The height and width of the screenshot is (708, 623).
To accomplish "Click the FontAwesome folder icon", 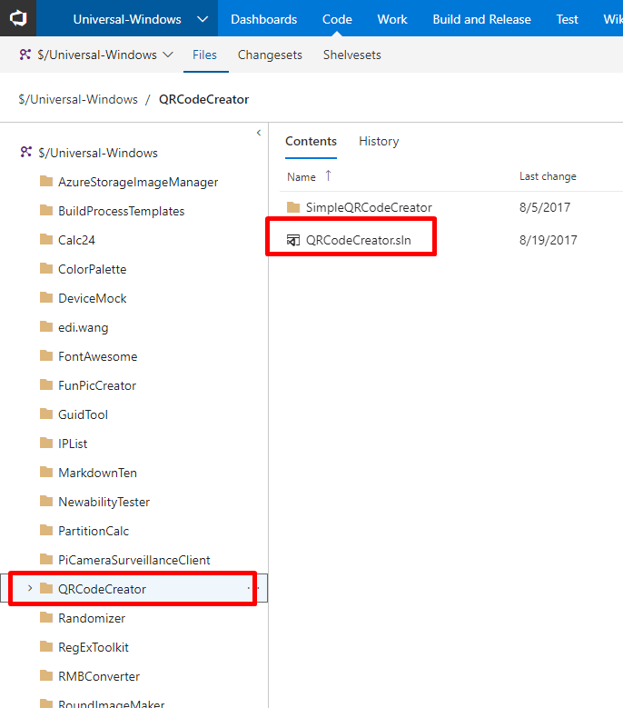I will (46, 355).
